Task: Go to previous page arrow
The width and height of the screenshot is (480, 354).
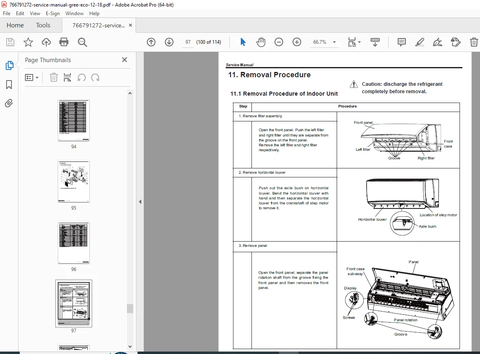Action: 151,42
